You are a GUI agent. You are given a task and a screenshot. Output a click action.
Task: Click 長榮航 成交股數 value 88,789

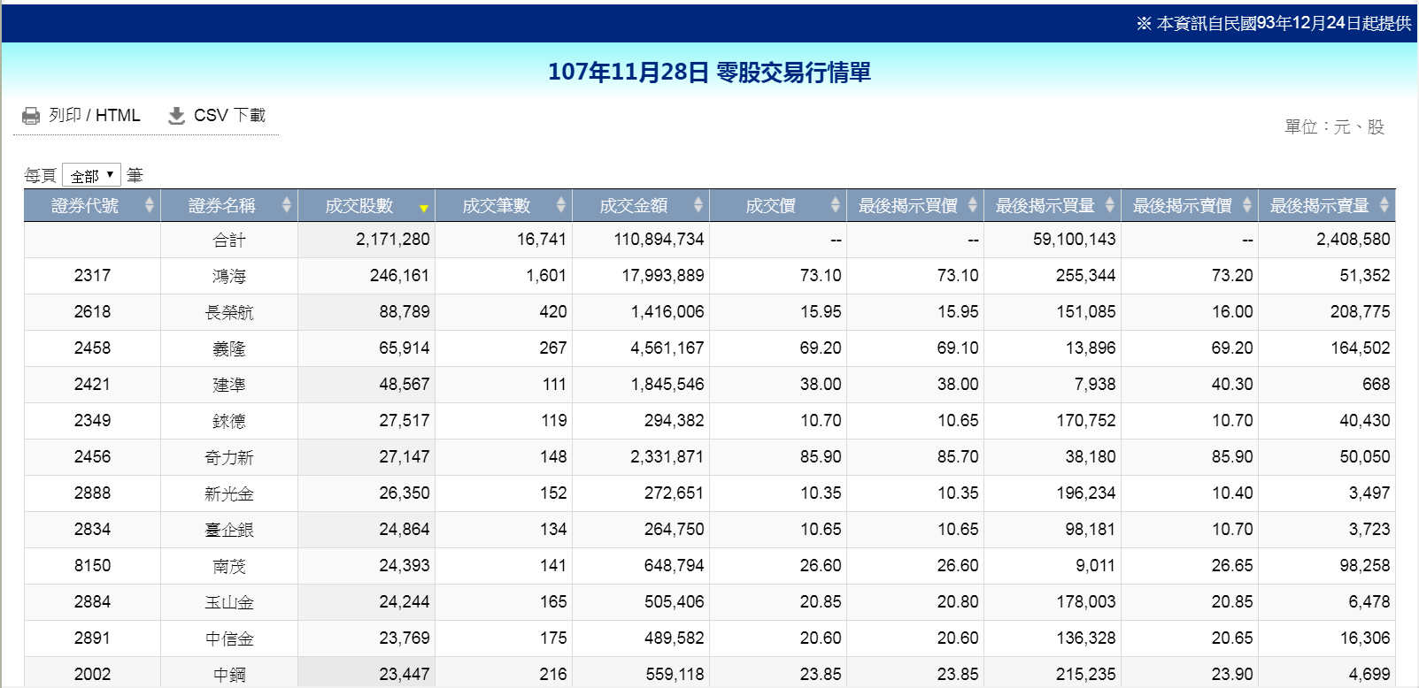tap(405, 312)
